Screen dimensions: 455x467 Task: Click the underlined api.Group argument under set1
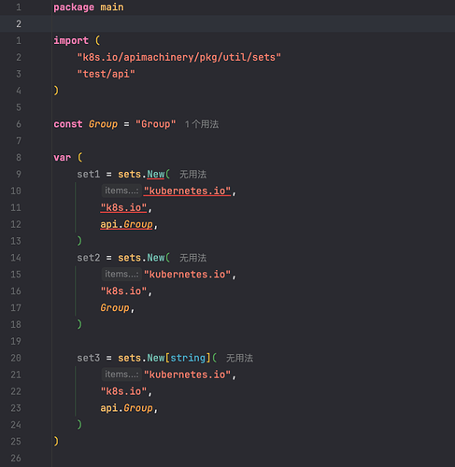(126, 224)
